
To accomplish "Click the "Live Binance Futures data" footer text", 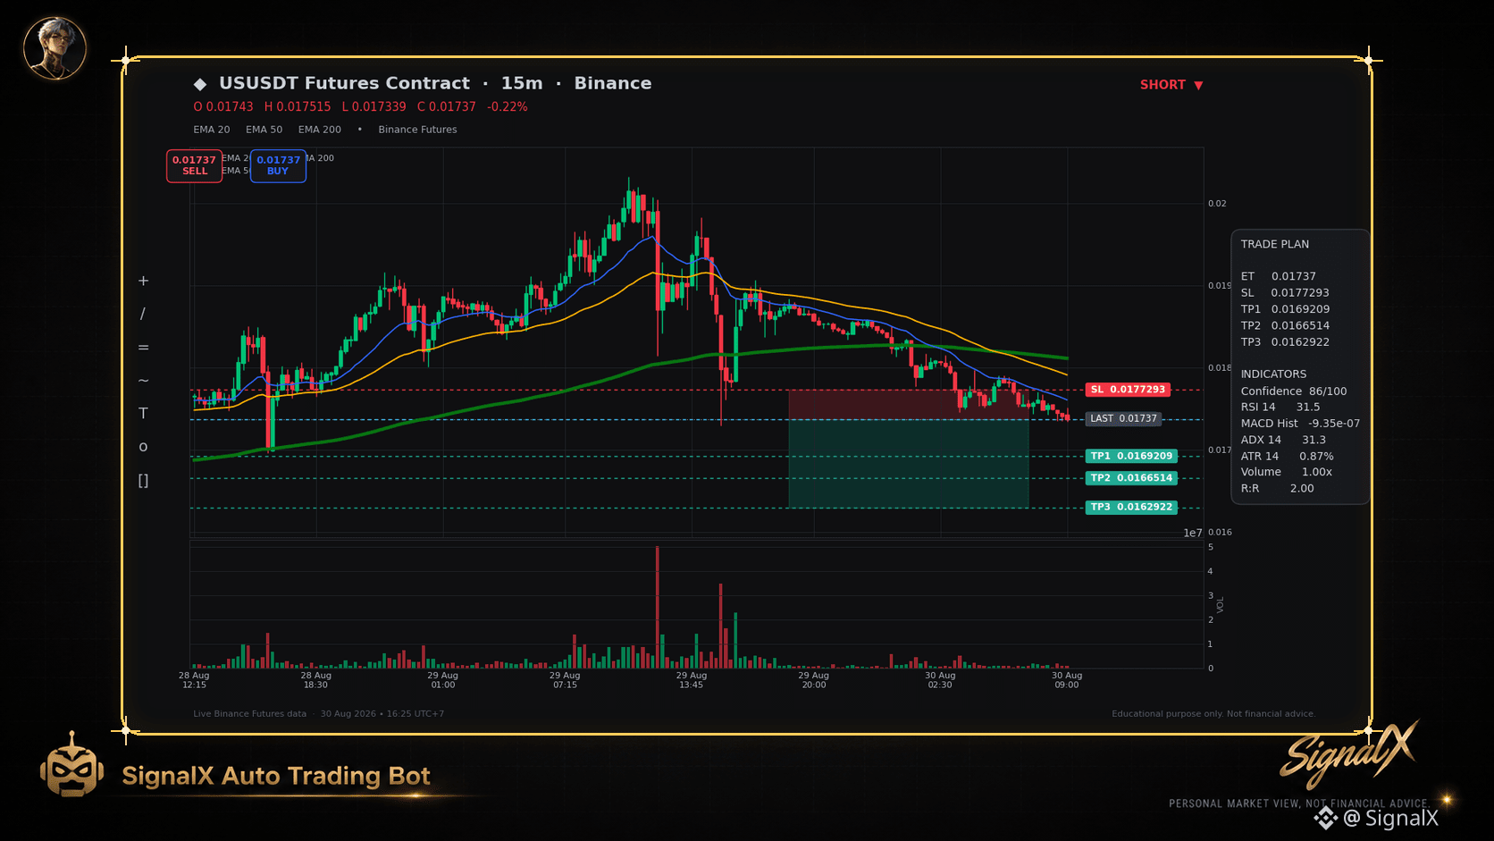I will (249, 714).
